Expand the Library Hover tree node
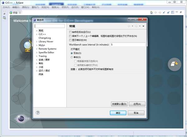This screenshot has height=137, width=187. pos(37,42)
